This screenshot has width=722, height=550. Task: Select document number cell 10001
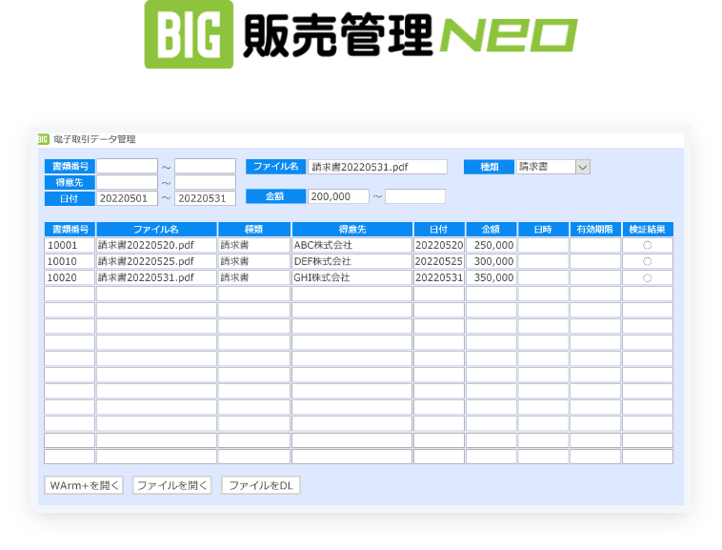(x=70, y=245)
